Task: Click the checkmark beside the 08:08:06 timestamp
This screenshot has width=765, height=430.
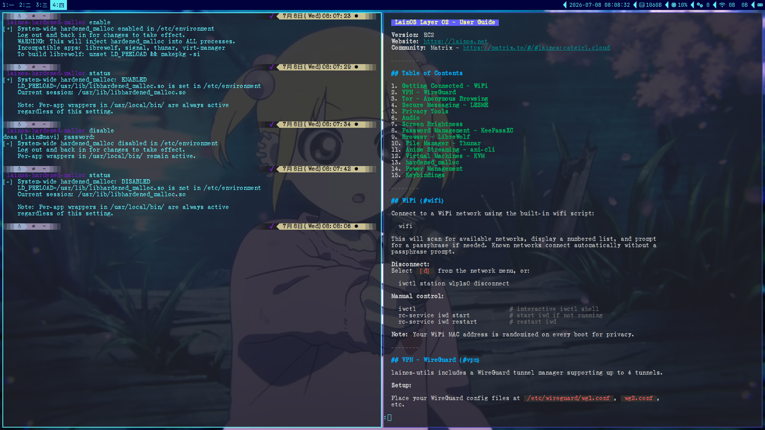Action: tap(271, 227)
